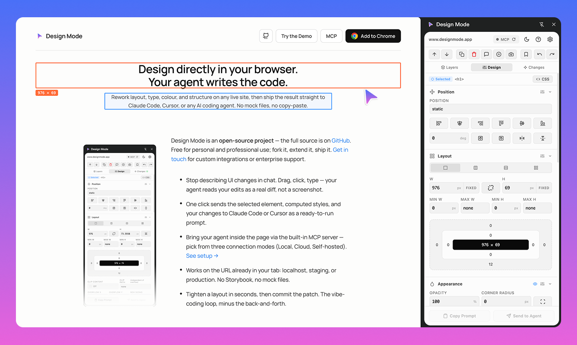Align element to top

point(501,123)
